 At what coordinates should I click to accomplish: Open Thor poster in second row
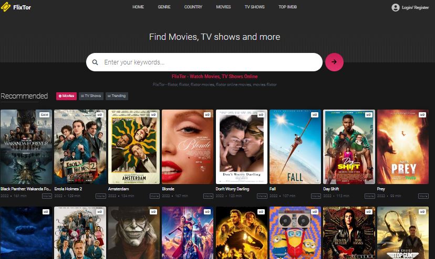188,233
